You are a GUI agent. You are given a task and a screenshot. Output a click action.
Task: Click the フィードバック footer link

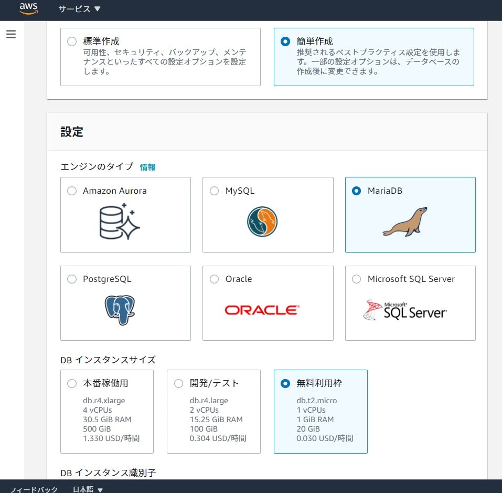pos(34,489)
